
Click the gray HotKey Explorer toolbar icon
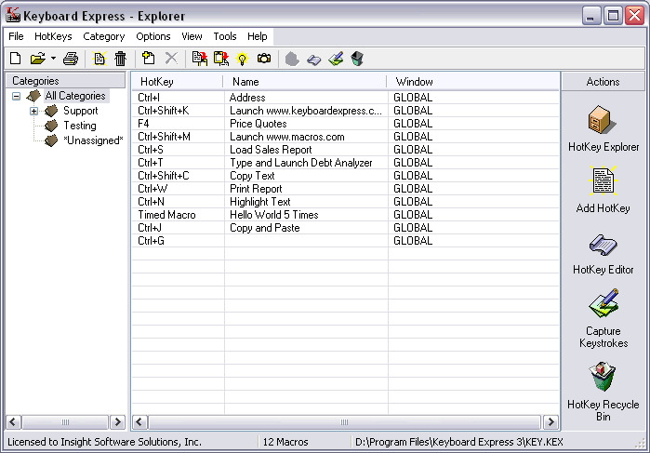[292, 59]
